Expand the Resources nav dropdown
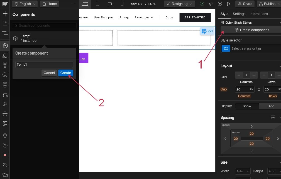 coord(144,18)
